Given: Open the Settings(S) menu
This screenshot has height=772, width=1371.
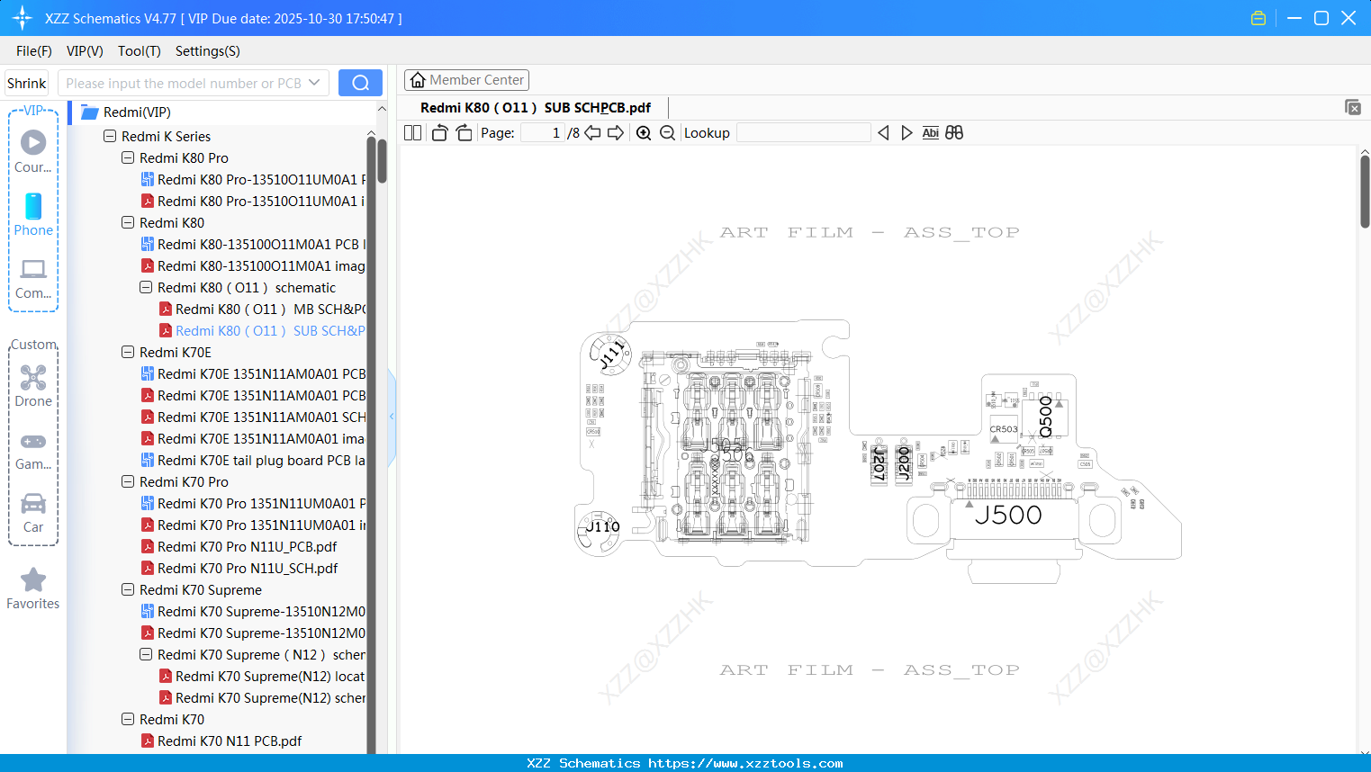Looking at the screenshot, I should 207,51.
